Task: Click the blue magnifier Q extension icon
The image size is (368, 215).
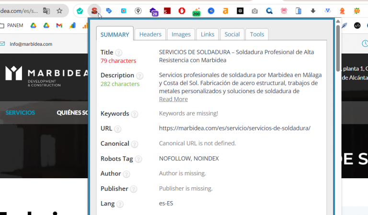Action: point(269,11)
